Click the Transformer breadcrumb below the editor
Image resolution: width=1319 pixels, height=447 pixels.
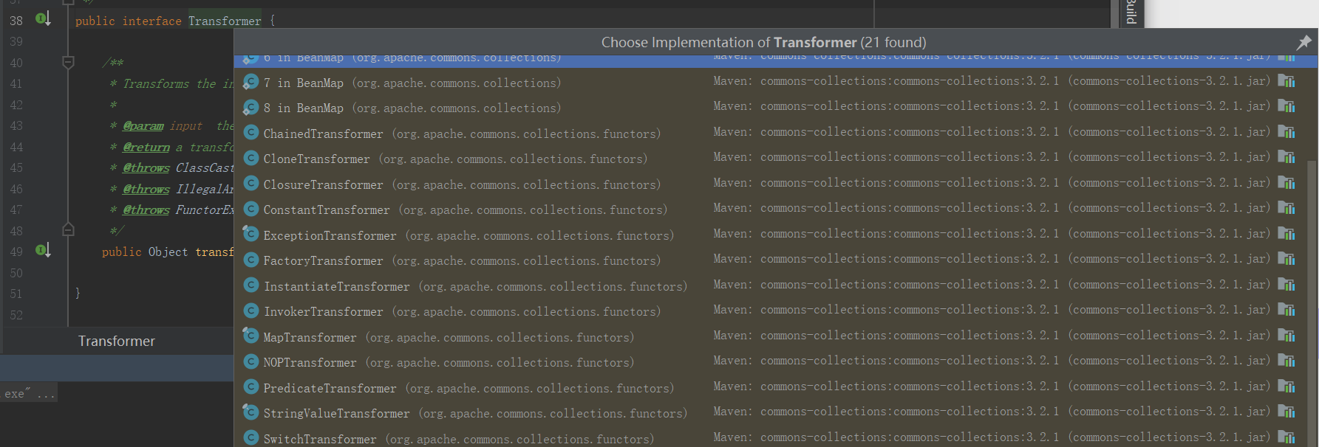117,341
